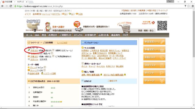Click the help icon after 50 pt
This screenshot has width=195, height=109.
coord(45,67)
